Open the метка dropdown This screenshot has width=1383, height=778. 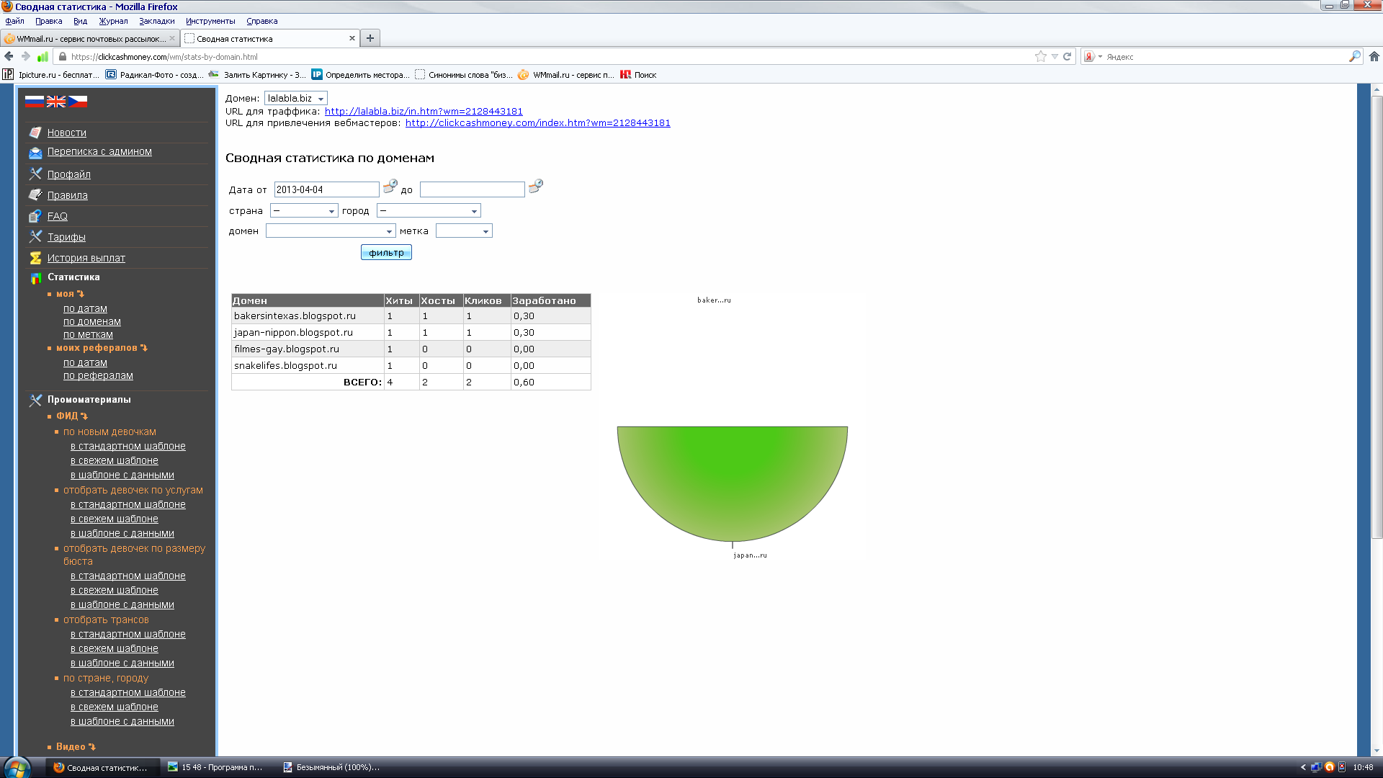click(464, 231)
